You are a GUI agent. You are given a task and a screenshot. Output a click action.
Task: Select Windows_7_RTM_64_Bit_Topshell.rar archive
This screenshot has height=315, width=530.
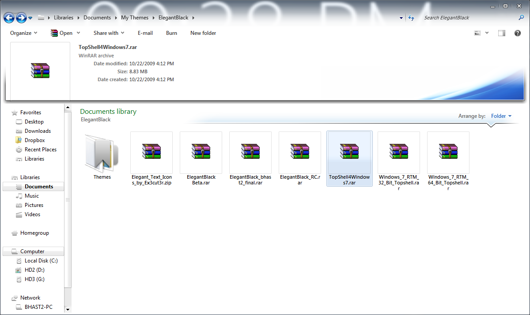[448, 161]
